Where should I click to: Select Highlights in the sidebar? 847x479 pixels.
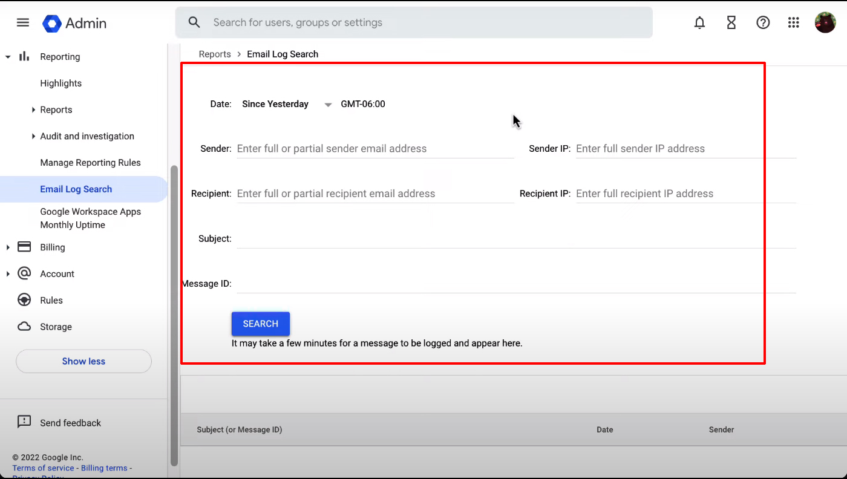pos(60,83)
